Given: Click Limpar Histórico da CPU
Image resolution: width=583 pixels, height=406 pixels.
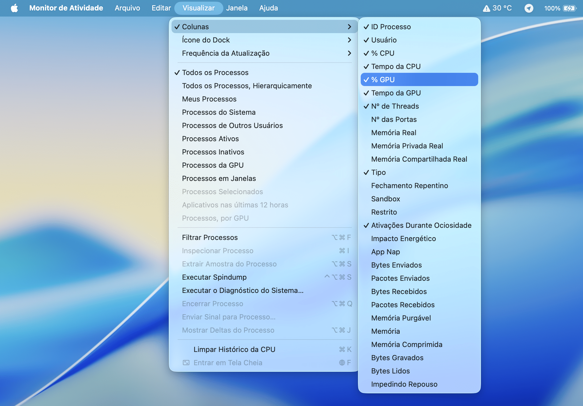Looking at the screenshot, I should click(234, 349).
